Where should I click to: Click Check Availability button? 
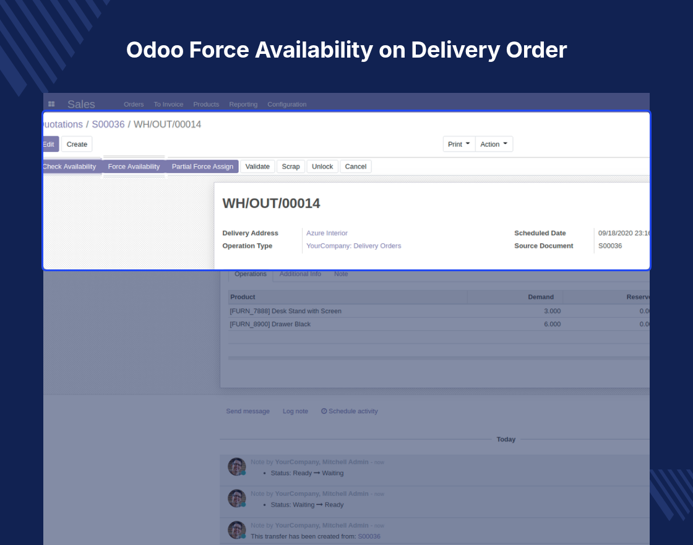[72, 167]
